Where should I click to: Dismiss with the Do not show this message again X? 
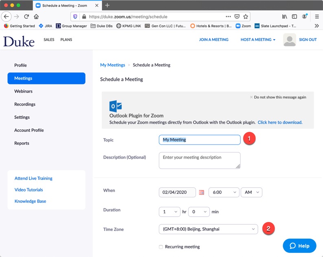pos(251,97)
